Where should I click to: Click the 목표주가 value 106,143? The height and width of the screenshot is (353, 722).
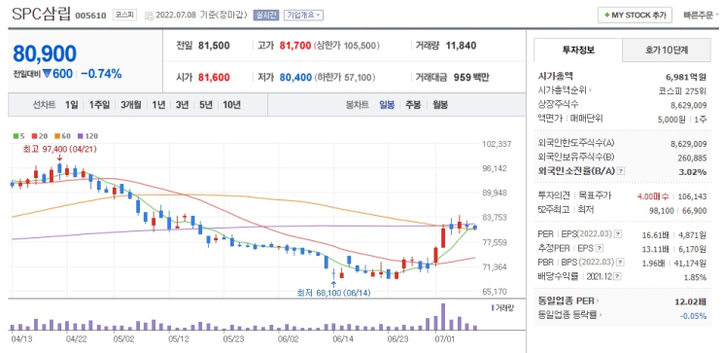coord(692,196)
